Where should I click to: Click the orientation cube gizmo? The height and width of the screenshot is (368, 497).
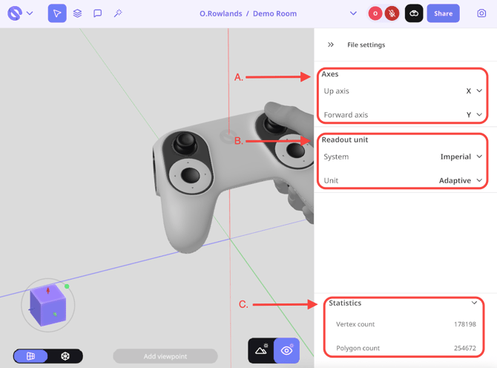48,303
